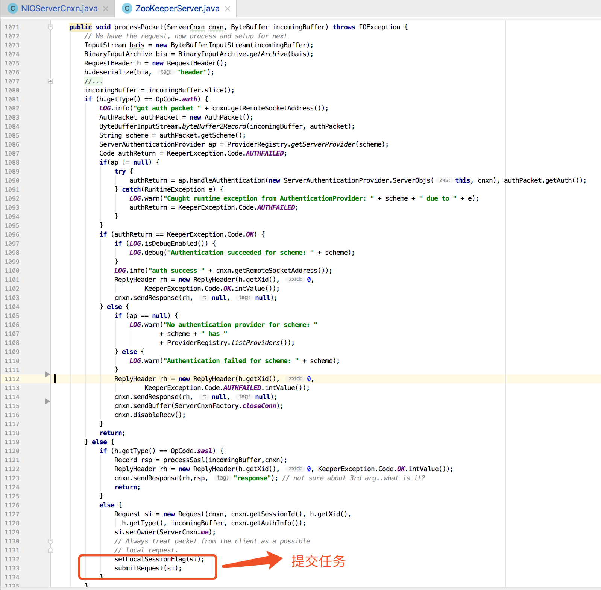Collapse the processPacket method fold at line 1071

tap(50, 27)
